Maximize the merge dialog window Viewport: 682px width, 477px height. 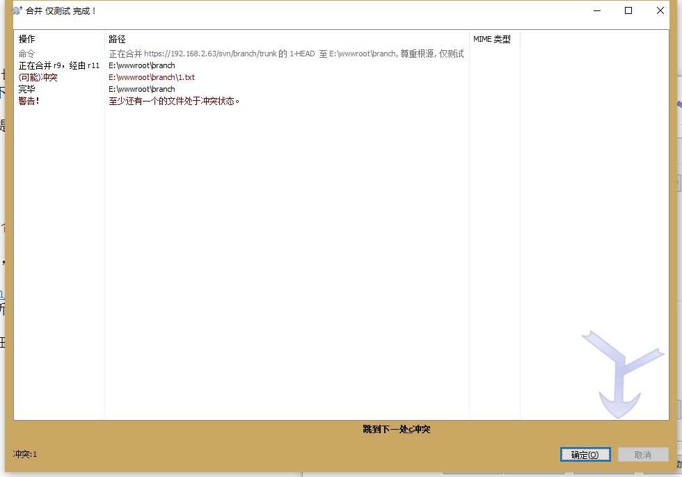click(x=628, y=10)
